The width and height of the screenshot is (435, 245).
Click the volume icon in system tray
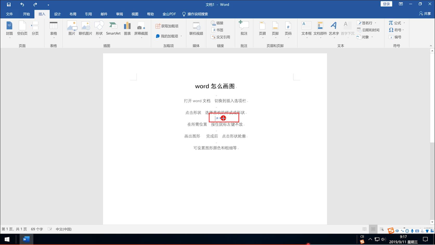point(383,239)
